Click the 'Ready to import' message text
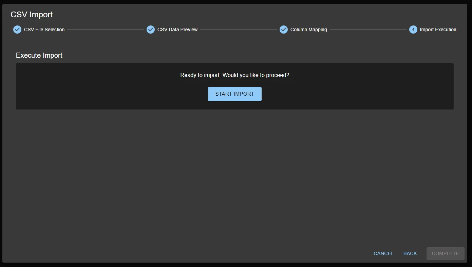The height and width of the screenshot is (267, 472). point(234,75)
